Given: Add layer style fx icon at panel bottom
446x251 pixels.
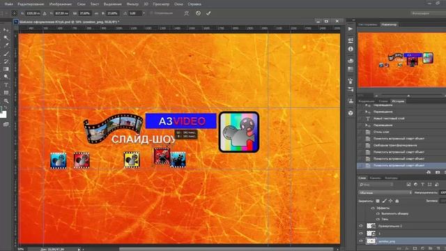Looking at the screenshot, I should click(407, 249).
